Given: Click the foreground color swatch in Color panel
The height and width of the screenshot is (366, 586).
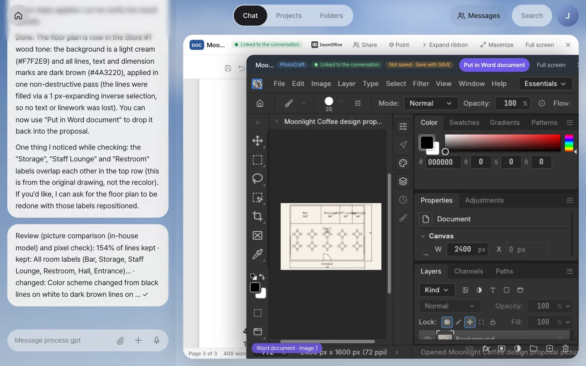Looking at the screenshot, I should 427,142.
